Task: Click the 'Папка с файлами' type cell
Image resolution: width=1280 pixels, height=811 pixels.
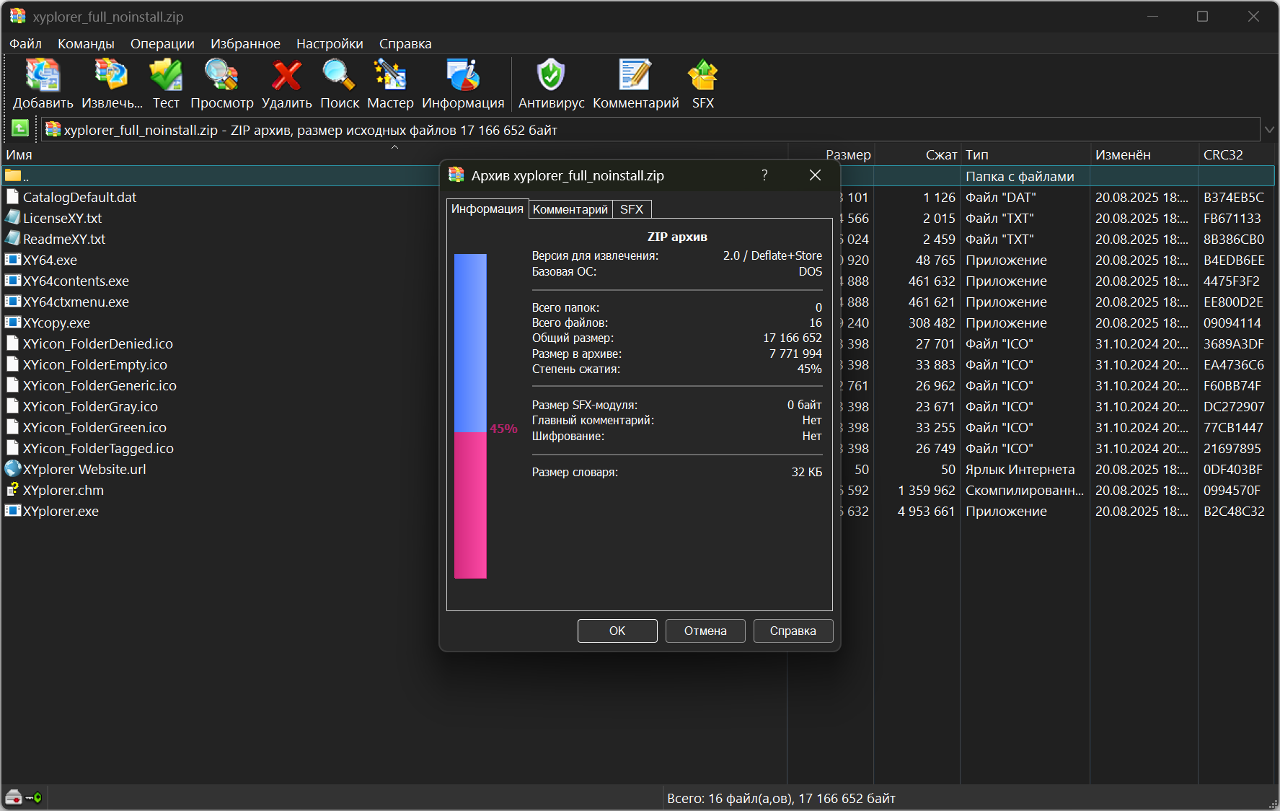Action: (1020, 176)
